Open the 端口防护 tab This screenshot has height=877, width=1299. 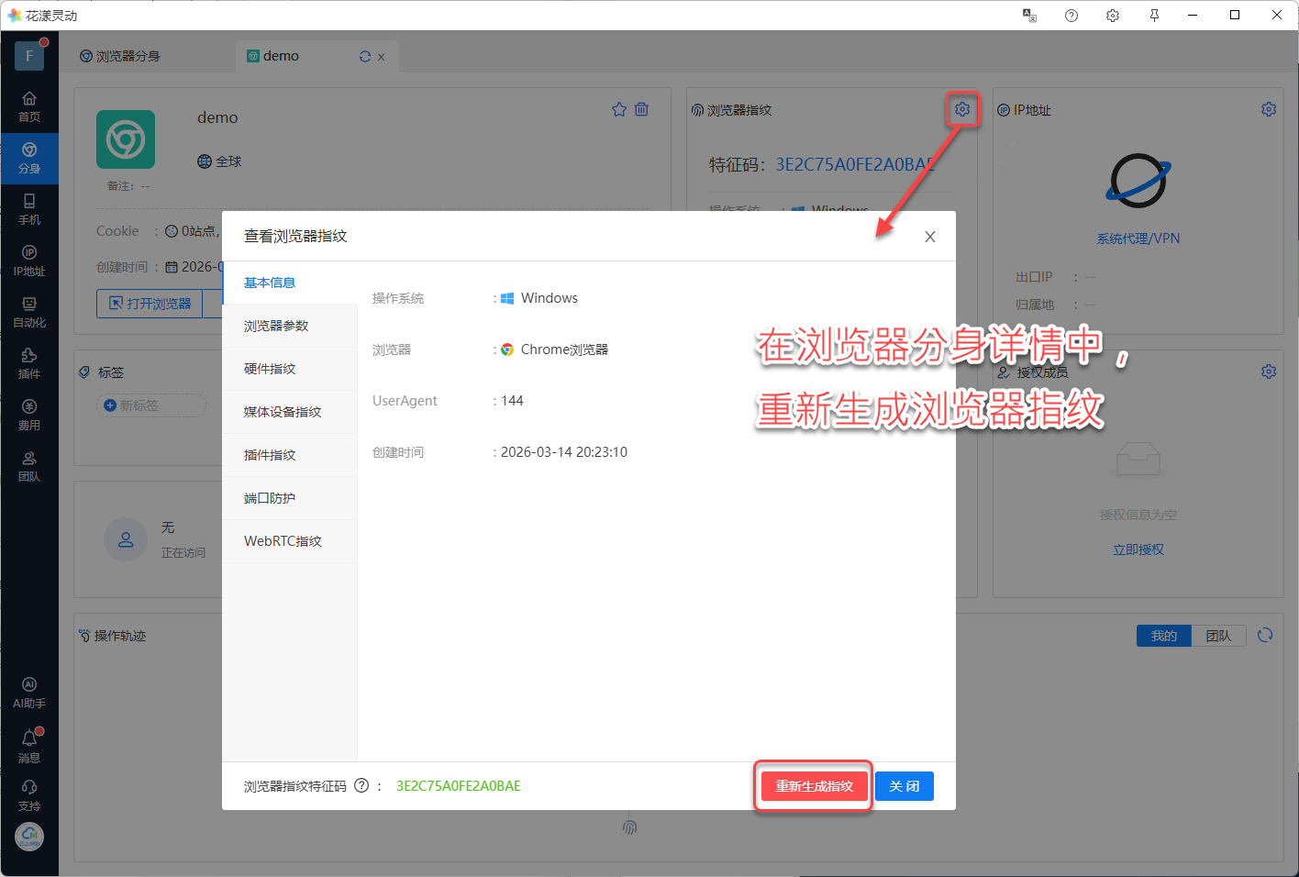click(270, 498)
